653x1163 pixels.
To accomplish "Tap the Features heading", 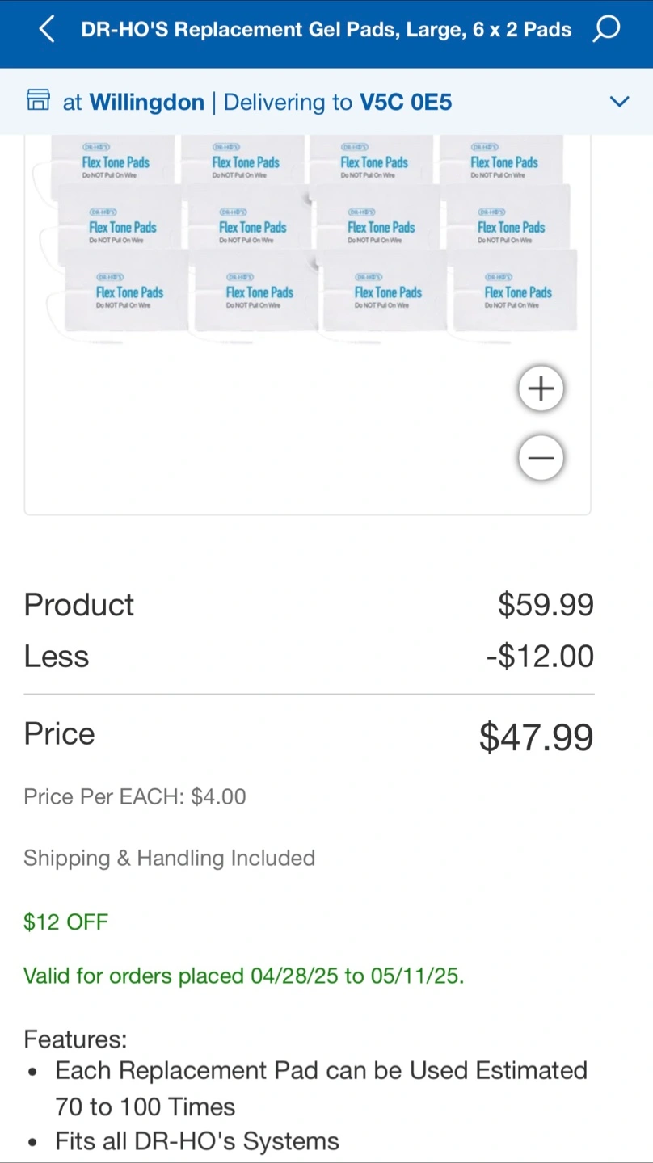I will pos(75,1039).
